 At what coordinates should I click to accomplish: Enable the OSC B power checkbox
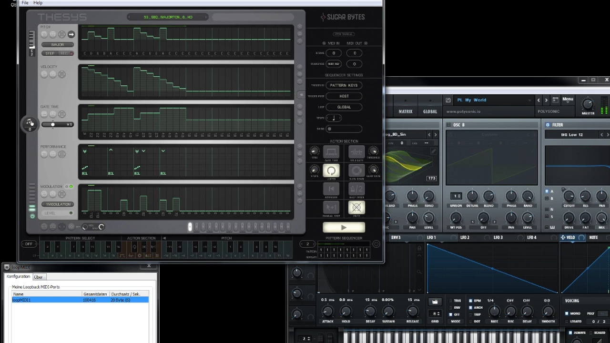point(448,125)
